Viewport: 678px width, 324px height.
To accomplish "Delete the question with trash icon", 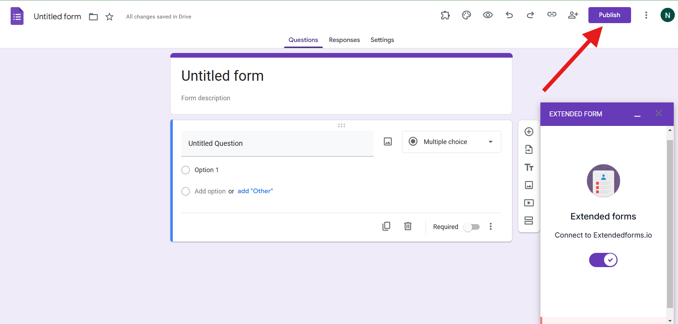I will click(408, 226).
